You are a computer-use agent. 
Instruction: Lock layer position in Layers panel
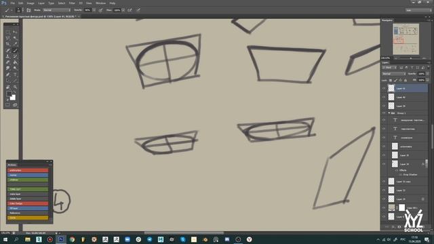(x=401, y=80)
